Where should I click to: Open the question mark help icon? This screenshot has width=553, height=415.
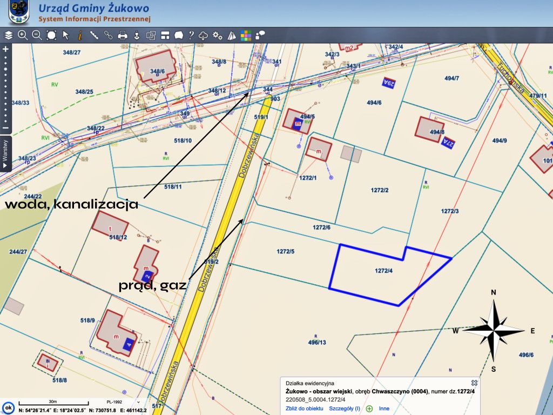point(191,35)
